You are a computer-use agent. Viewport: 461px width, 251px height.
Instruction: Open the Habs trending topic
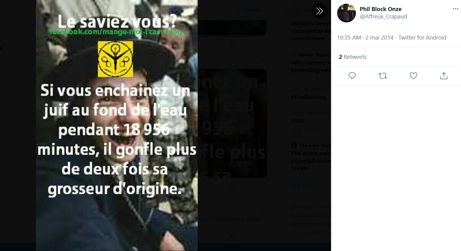click(298, 120)
